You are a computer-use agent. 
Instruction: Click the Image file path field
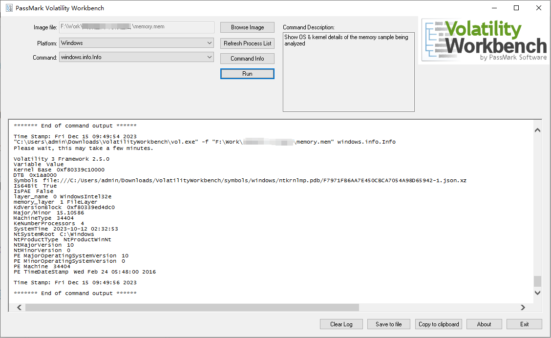[x=136, y=27]
